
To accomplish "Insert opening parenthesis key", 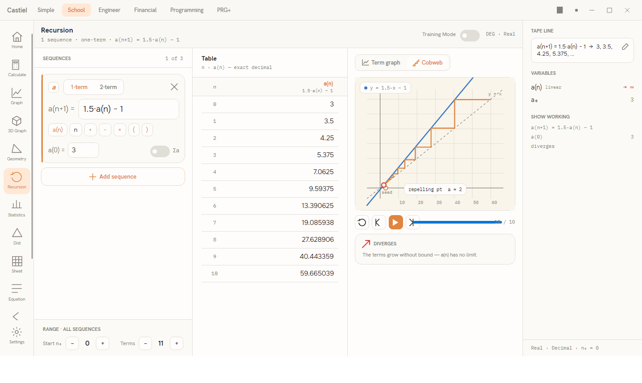I will tap(134, 130).
